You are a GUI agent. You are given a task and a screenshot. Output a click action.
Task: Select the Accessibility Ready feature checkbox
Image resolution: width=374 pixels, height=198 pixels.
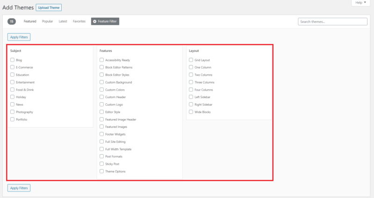point(101,60)
